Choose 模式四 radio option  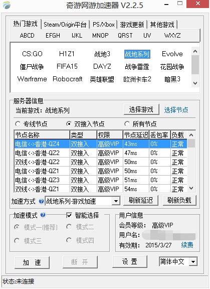click(69, 240)
